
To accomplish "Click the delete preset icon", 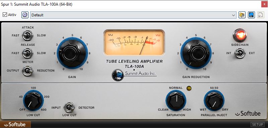I will click(261, 15).
